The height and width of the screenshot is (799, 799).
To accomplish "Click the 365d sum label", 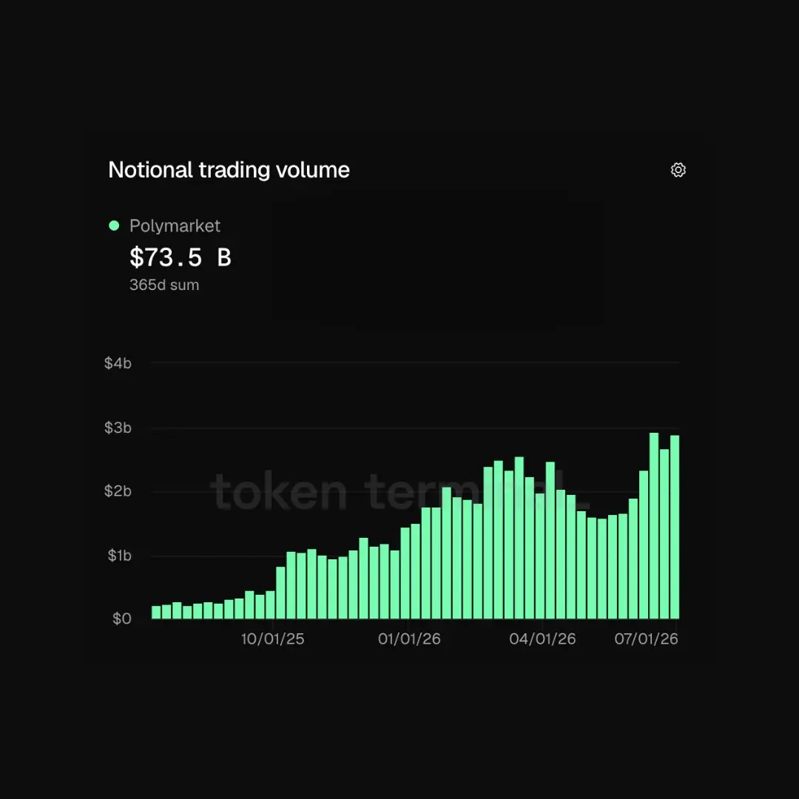I will point(164,285).
